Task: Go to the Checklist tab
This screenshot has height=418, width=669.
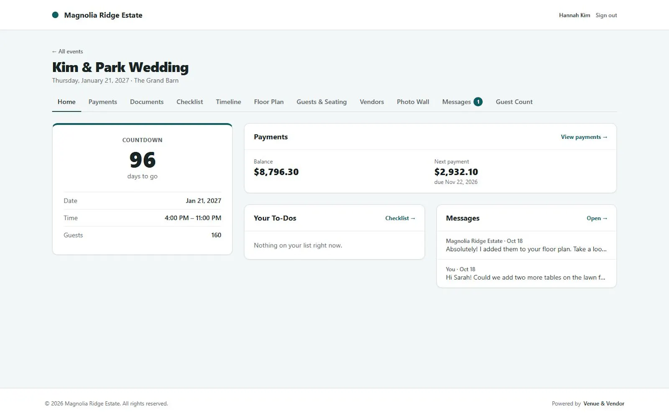Action: click(190, 102)
